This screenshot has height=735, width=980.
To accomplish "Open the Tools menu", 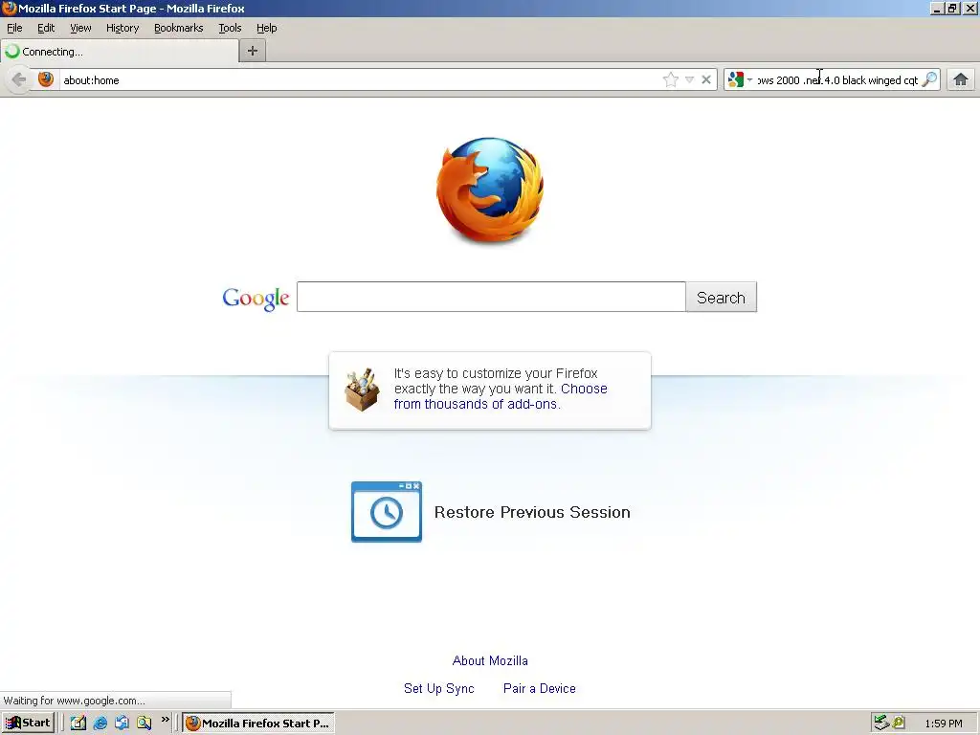I will click(x=230, y=28).
